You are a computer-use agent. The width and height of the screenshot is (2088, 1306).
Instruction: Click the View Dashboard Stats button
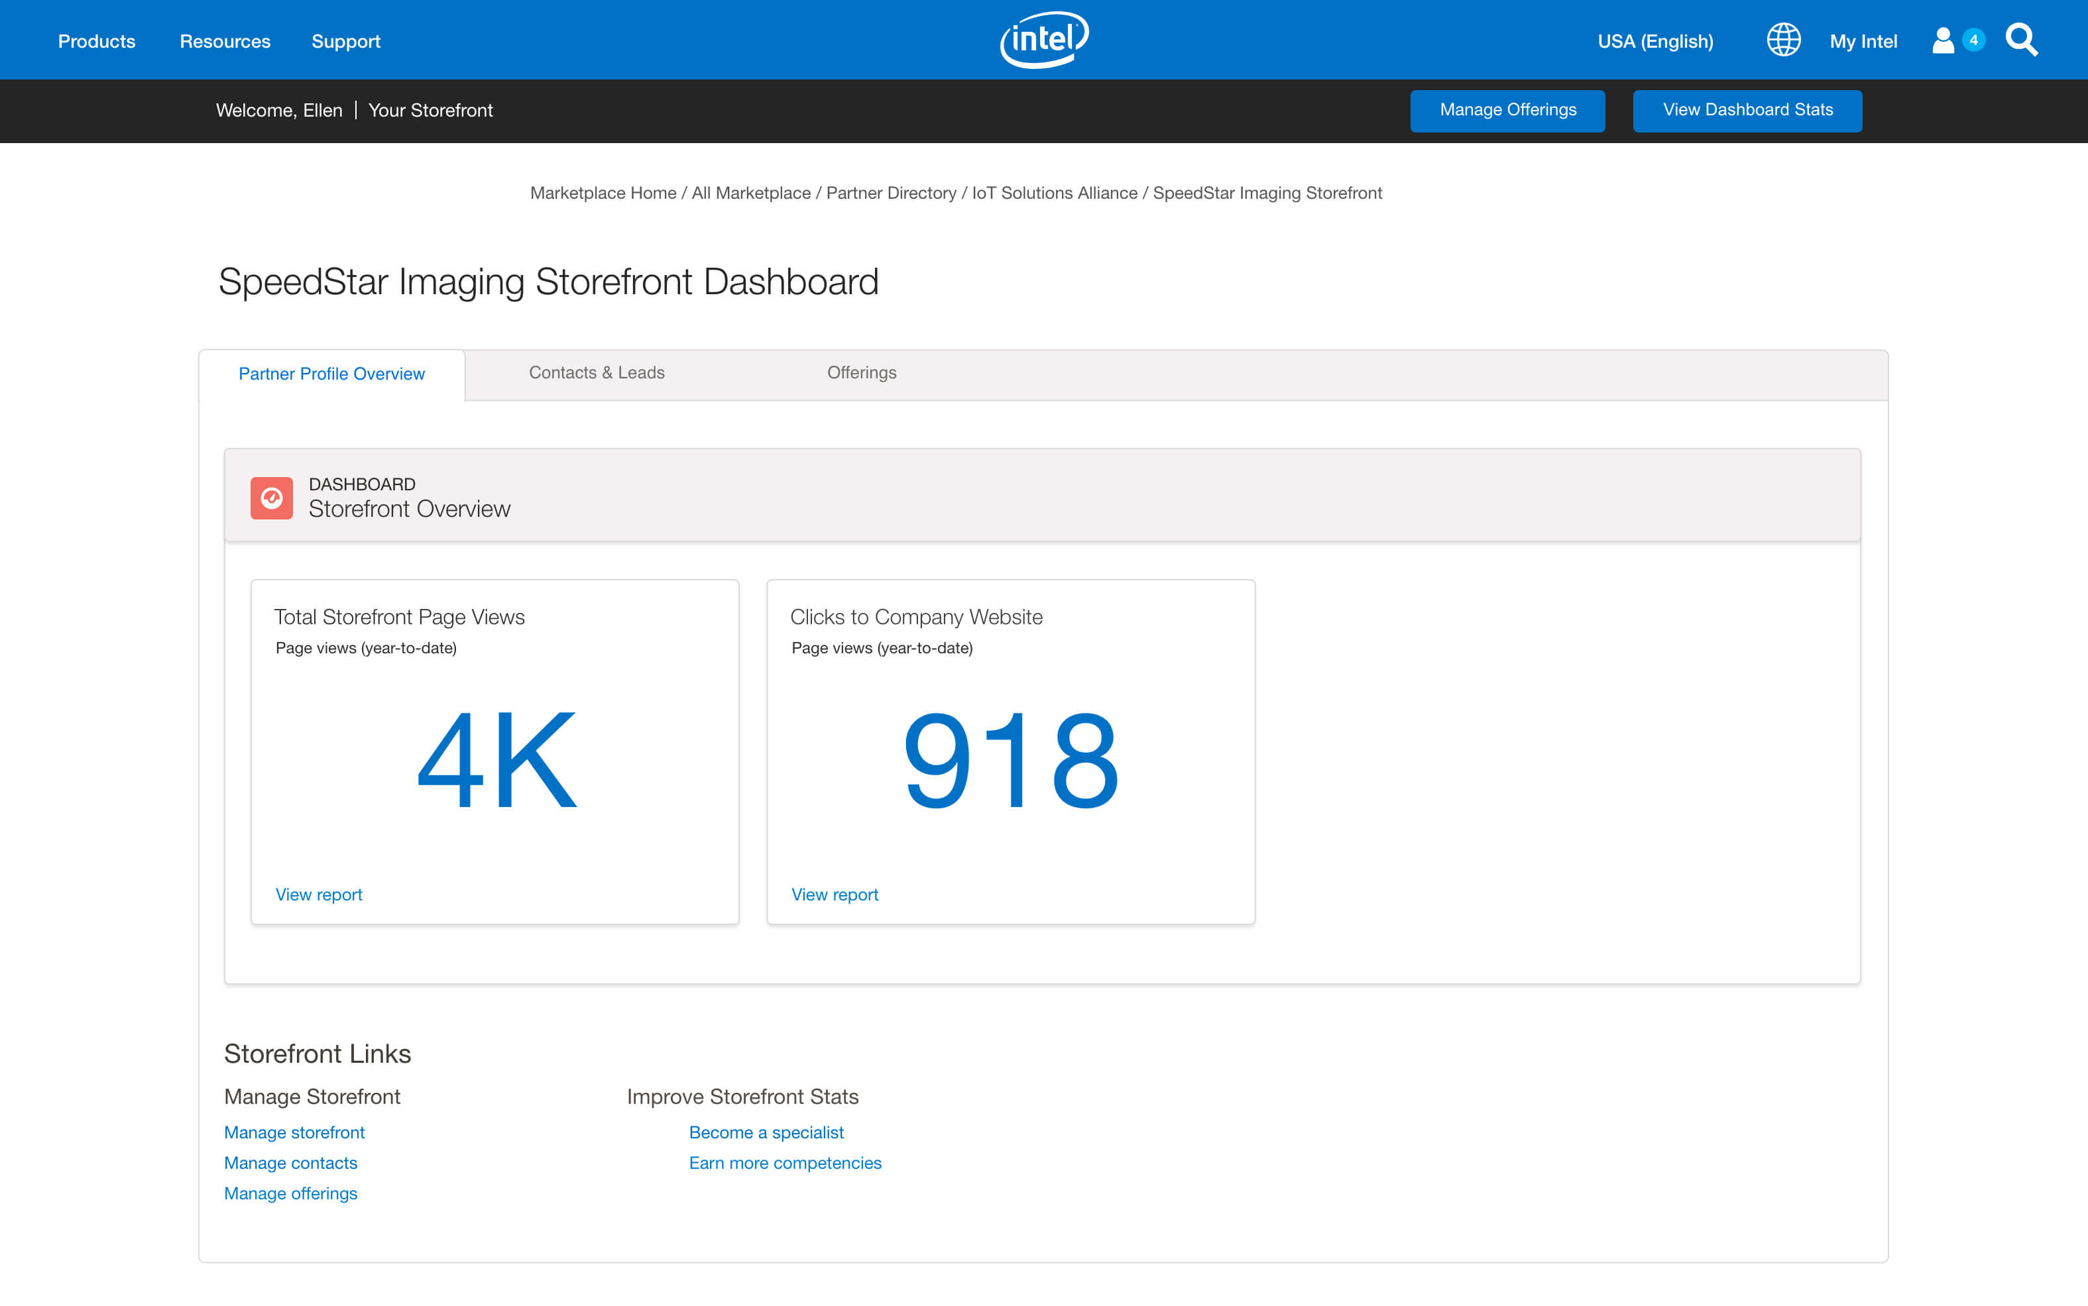point(1748,111)
